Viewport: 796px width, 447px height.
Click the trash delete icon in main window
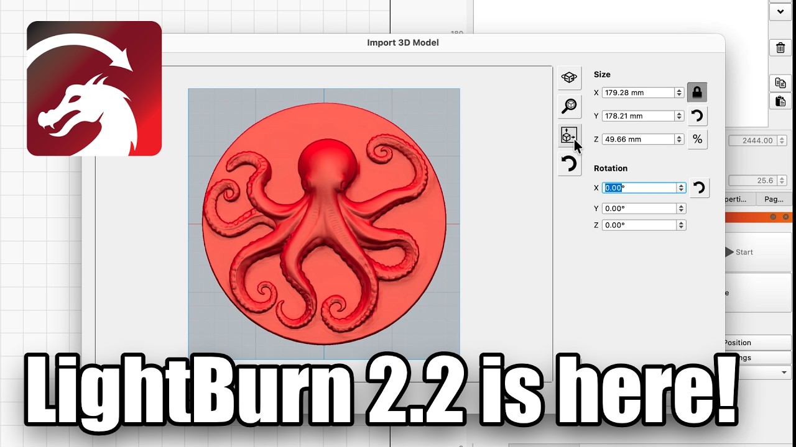[780, 47]
